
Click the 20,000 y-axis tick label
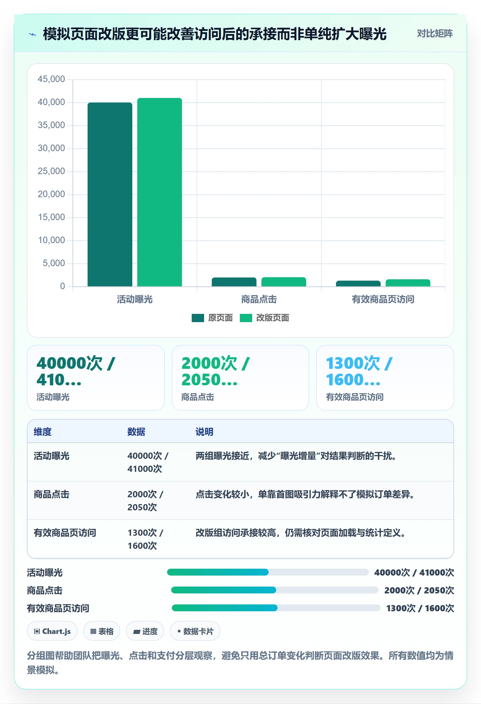coord(51,194)
